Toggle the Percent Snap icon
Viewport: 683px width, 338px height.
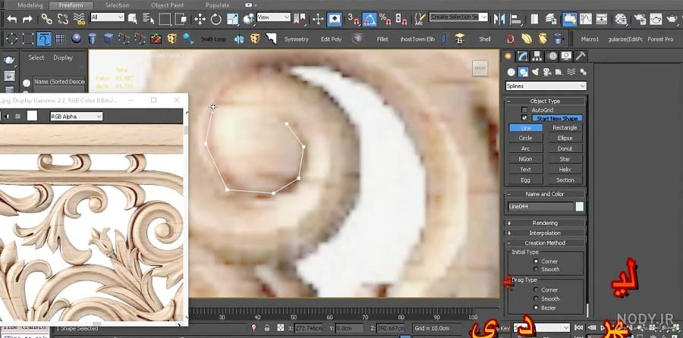(385, 19)
